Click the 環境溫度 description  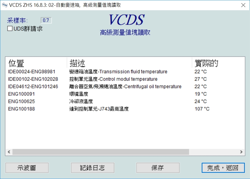79,94
